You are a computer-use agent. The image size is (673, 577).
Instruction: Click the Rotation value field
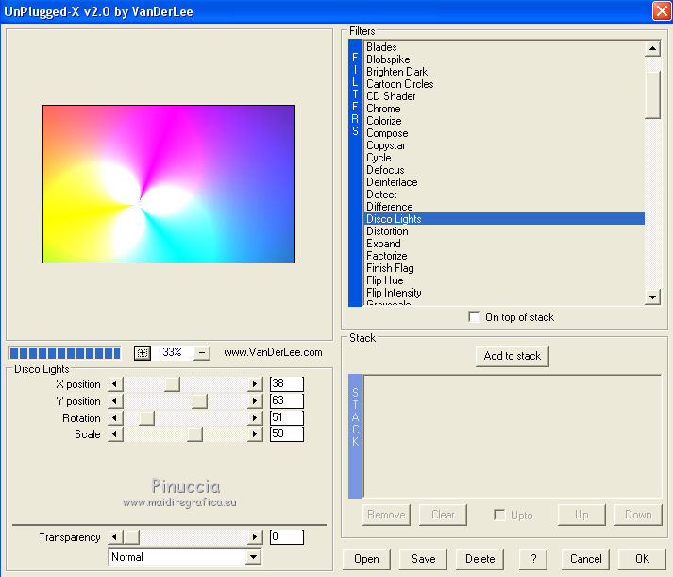click(x=287, y=417)
